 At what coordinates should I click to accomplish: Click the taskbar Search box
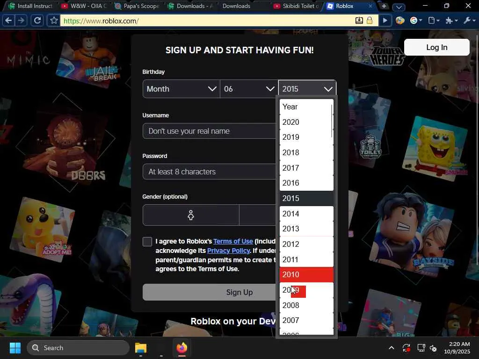pyautogui.click(x=78, y=348)
